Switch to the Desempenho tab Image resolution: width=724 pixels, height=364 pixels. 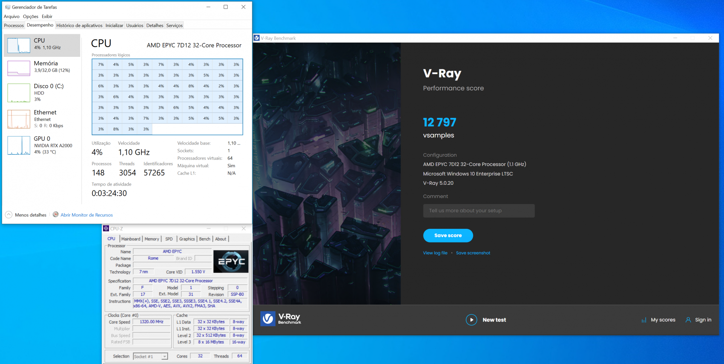pyautogui.click(x=40, y=25)
